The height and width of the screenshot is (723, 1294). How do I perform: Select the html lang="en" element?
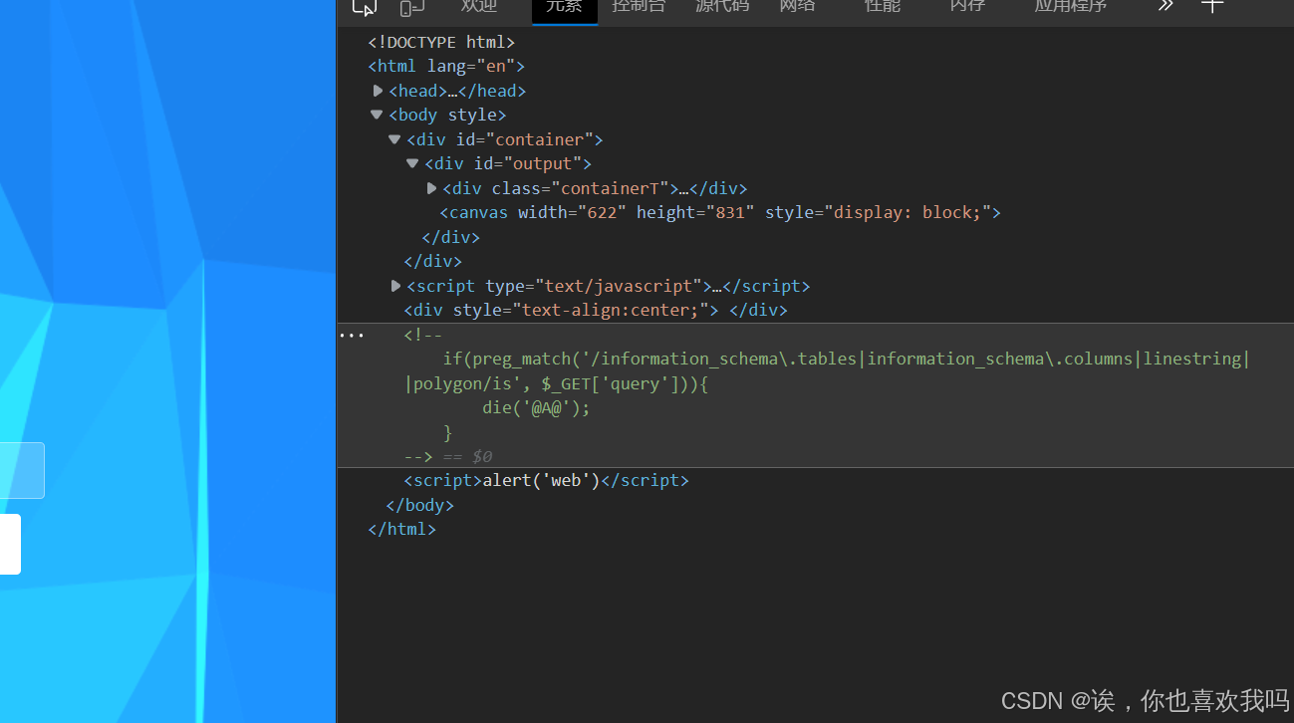[x=446, y=66]
